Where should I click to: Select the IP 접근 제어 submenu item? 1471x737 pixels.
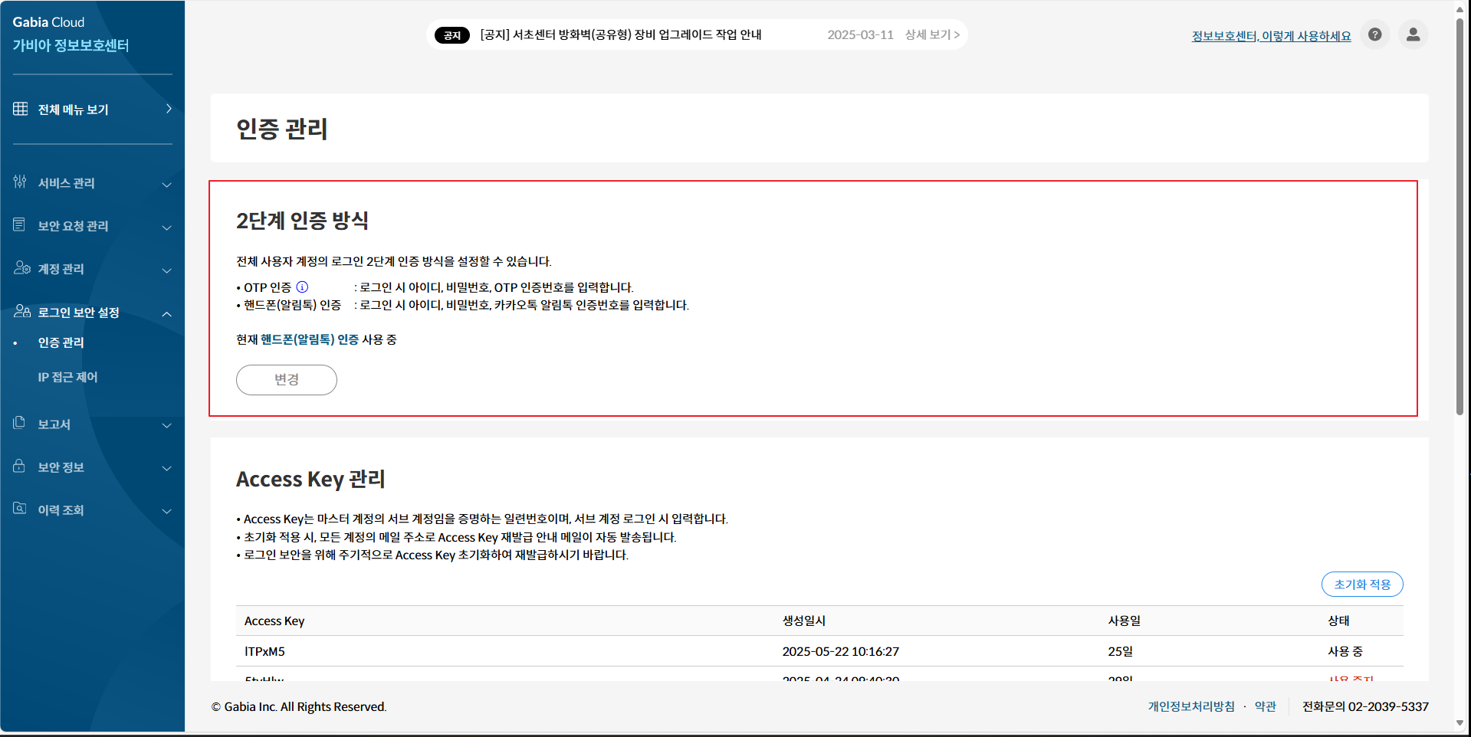click(x=68, y=377)
